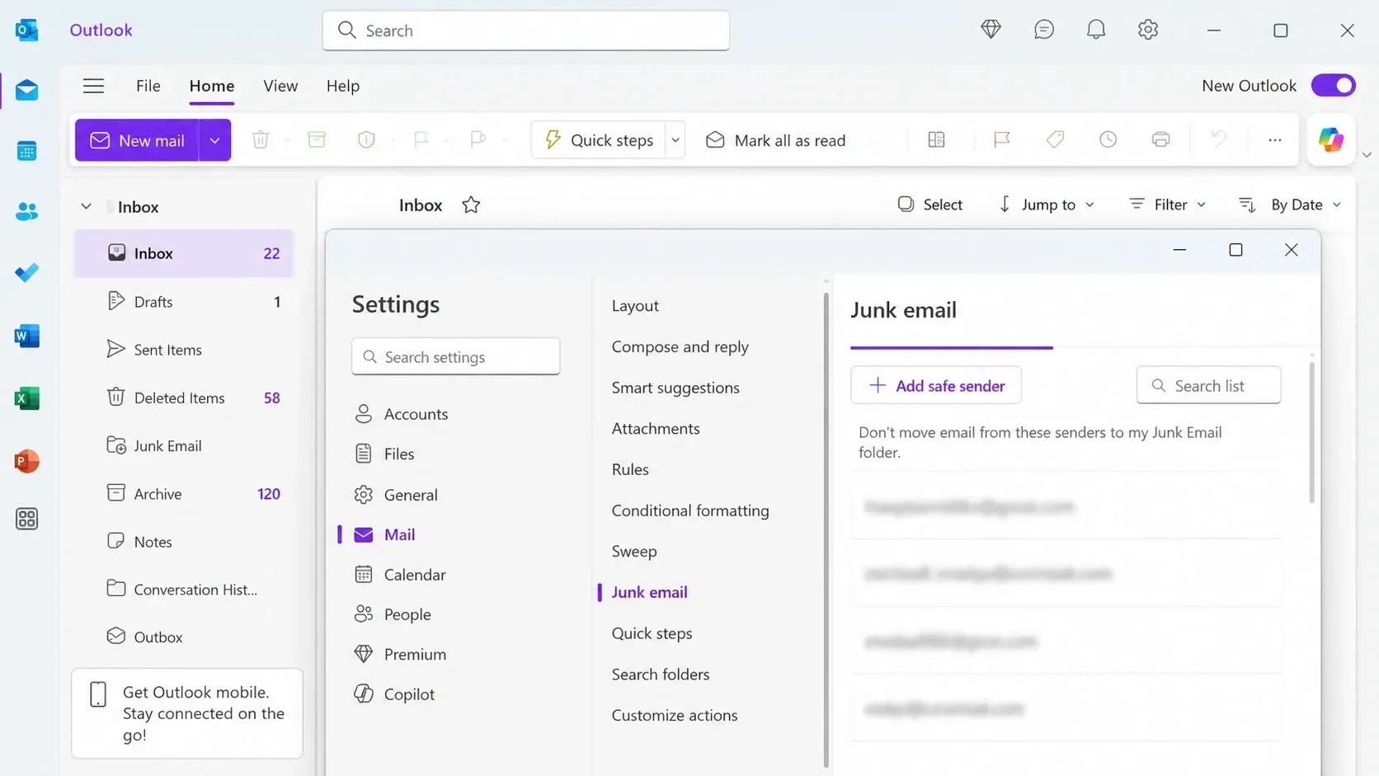
Task: Launch Word from the left rail
Action: point(26,336)
